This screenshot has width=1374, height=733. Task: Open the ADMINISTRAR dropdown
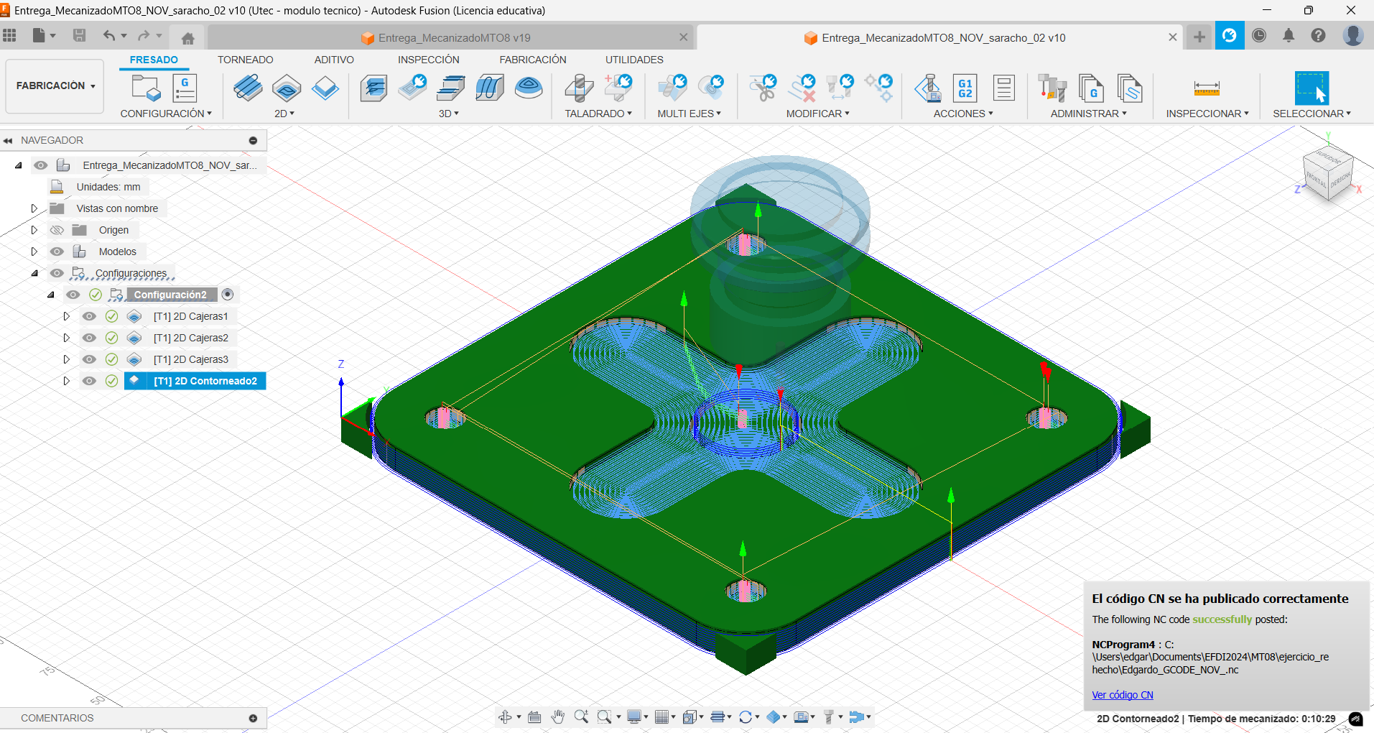tap(1089, 114)
